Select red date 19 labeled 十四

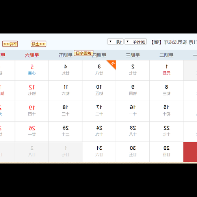pyautogui.click(x=32, y=111)
